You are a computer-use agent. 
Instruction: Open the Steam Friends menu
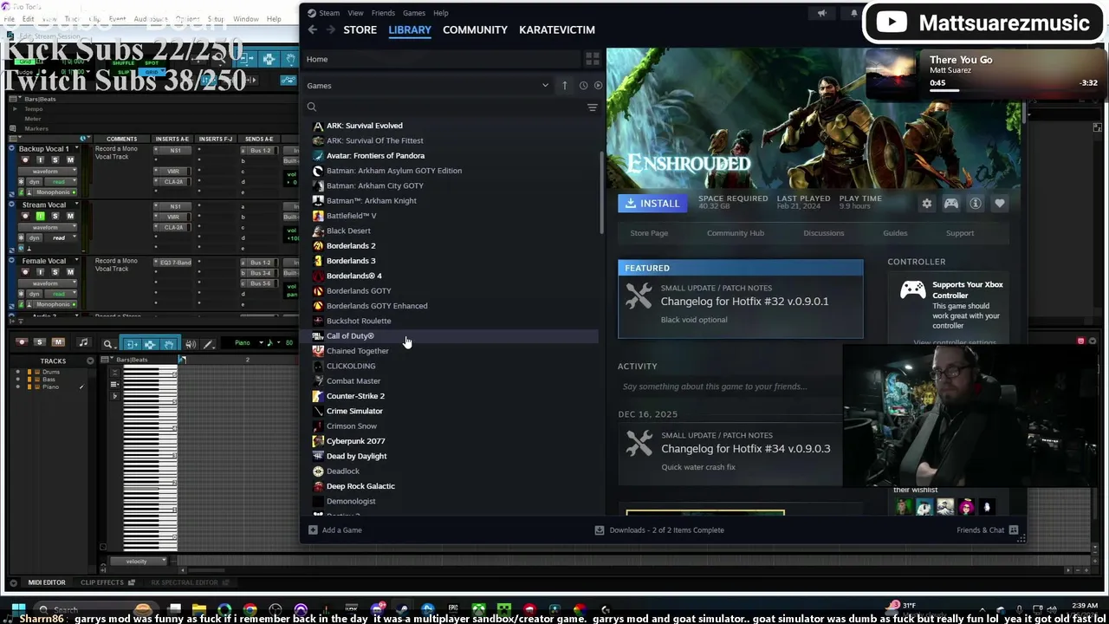(x=383, y=13)
